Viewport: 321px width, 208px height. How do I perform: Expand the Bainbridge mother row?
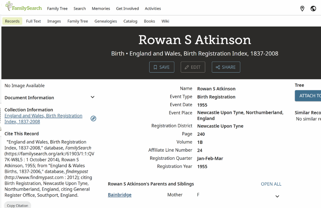coord(277,196)
